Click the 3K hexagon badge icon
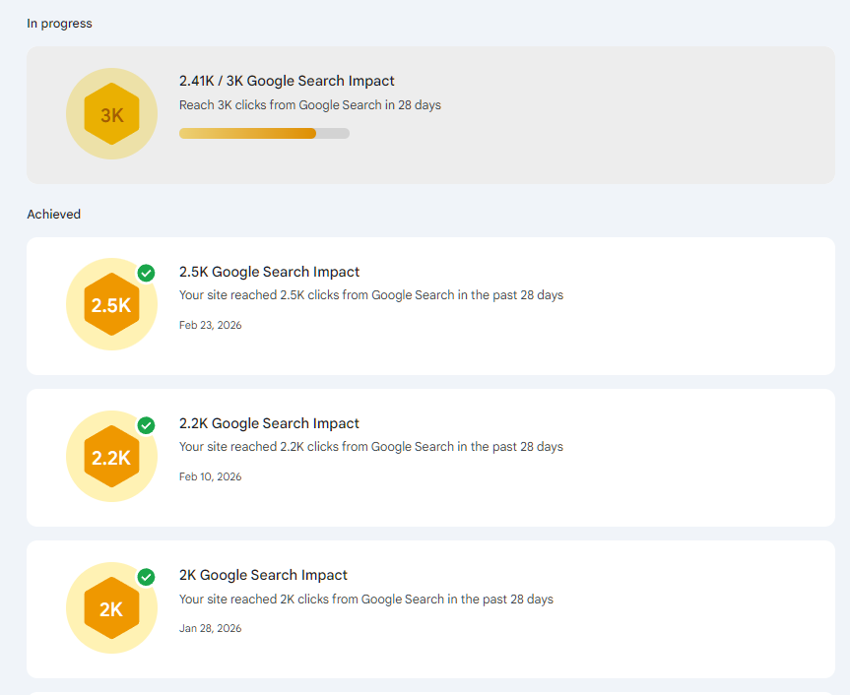This screenshot has width=850, height=695. tap(111, 114)
